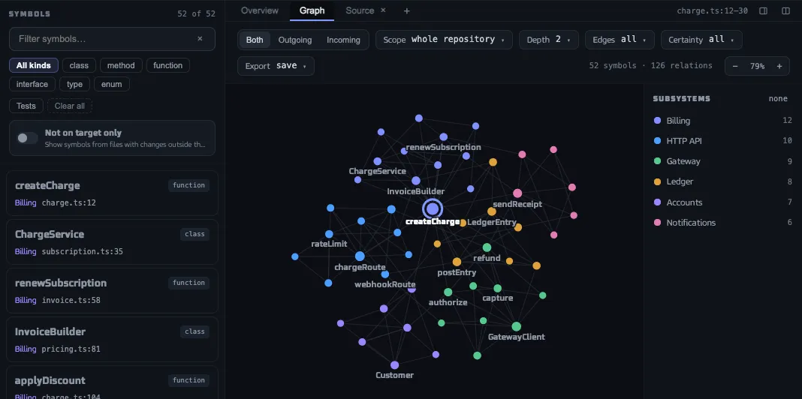Select the createCharge node in graph
The width and height of the screenshot is (802, 399).
click(433, 208)
